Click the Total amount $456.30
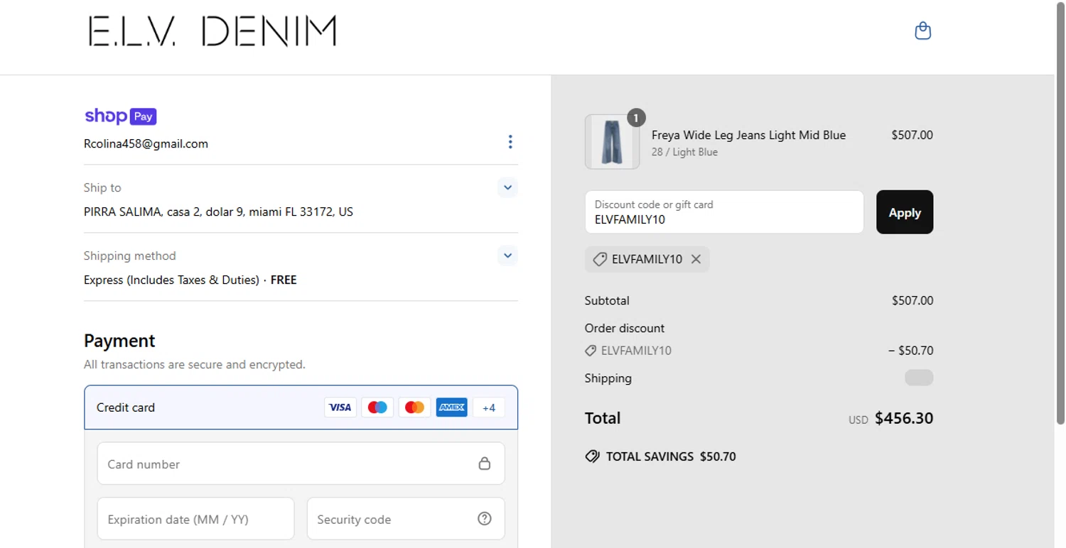The image size is (1066, 548). (x=904, y=418)
